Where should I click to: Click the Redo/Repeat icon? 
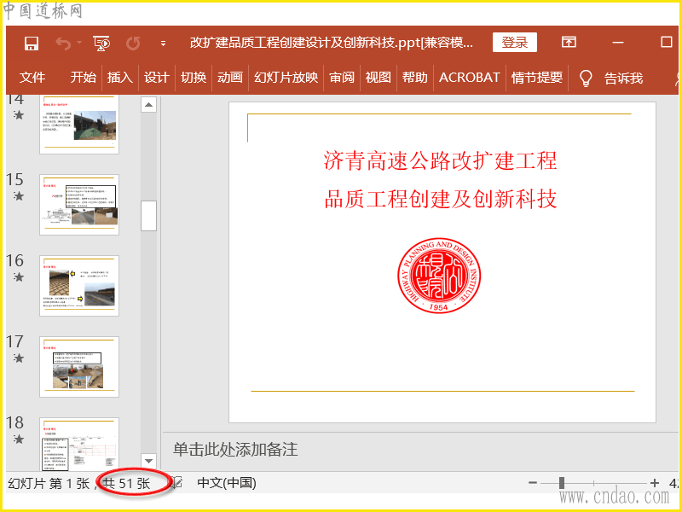133,44
